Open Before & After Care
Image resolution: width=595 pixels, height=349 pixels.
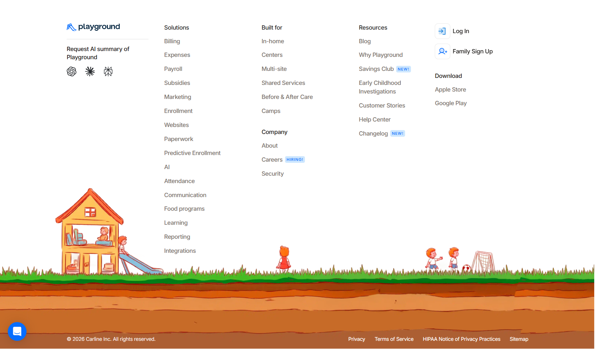287,97
